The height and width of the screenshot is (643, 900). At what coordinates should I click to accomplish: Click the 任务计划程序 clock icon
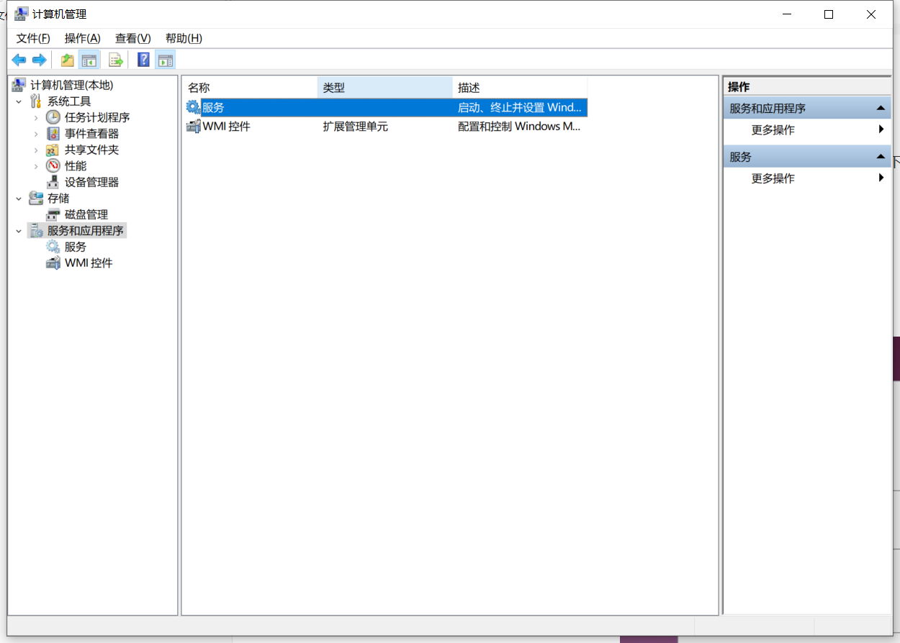pos(53,117)
